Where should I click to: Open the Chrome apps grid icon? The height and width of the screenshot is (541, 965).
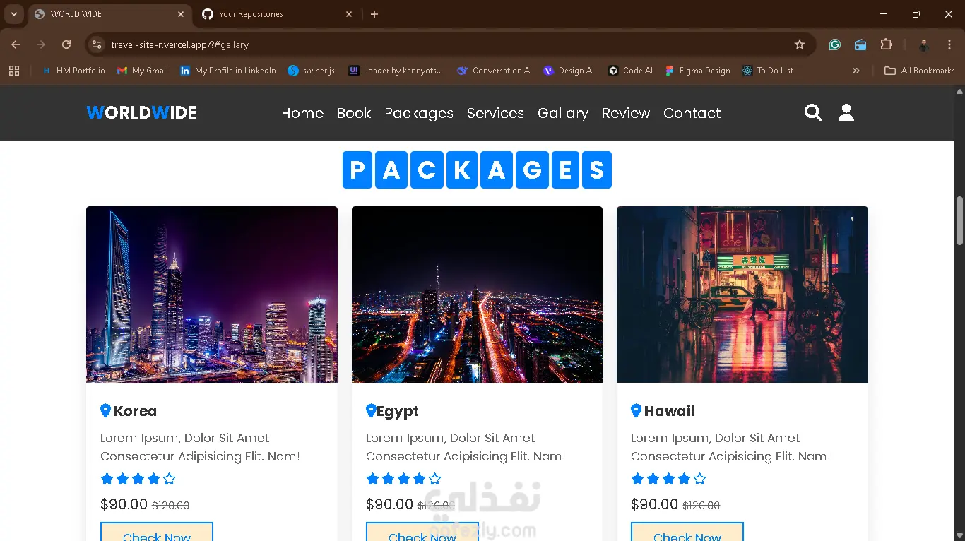(14, 71)
